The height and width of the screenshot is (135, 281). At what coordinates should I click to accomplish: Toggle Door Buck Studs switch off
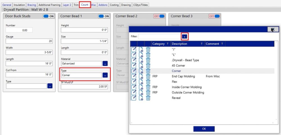pyautogui.click(x=49, y=16)
